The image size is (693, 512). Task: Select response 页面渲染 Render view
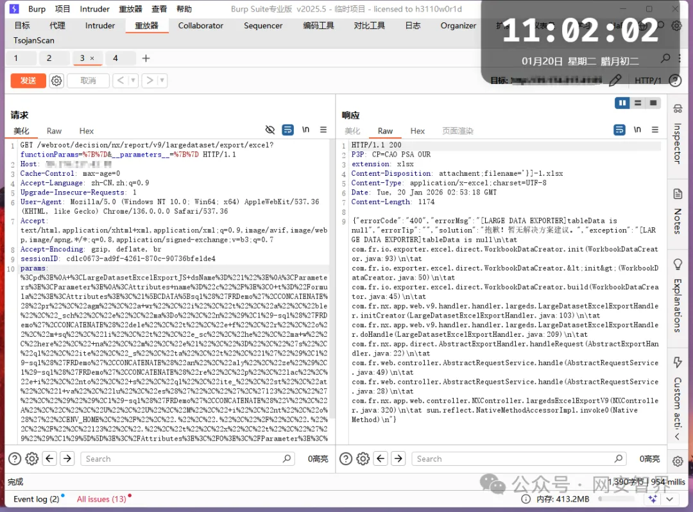(x=458, y=131)
